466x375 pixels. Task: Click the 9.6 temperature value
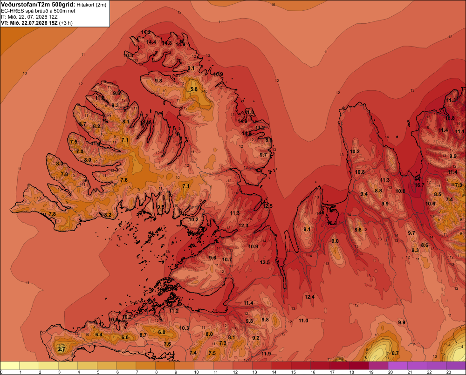click(212, 258)
